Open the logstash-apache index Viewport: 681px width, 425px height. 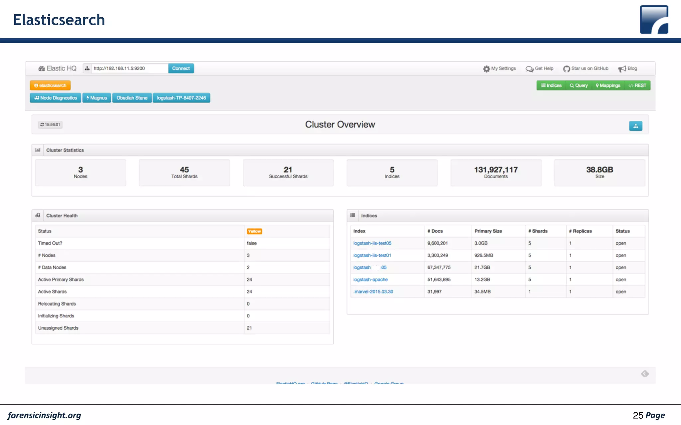(370, 280)
